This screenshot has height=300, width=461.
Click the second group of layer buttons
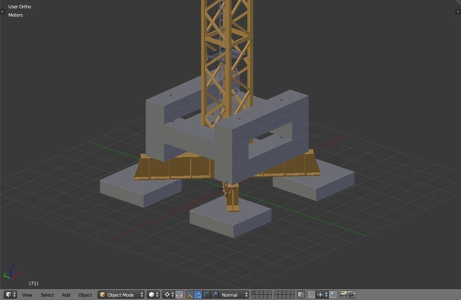[284, 295]
